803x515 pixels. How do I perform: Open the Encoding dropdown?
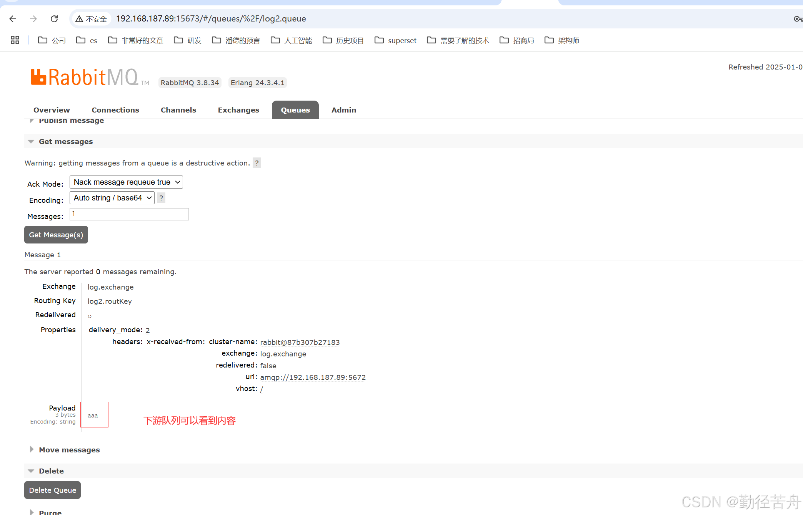(112, 198)
